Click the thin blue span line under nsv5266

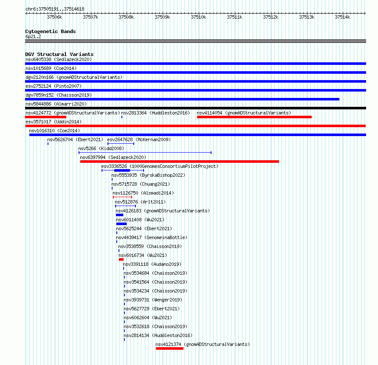click(145, 153)
